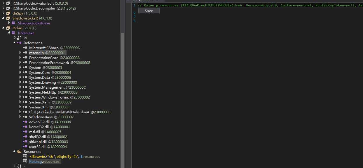Collapse the Rolan (2.0.0.0) assembly
This screenshot has height=168, width=363.
tap(4, 28)
